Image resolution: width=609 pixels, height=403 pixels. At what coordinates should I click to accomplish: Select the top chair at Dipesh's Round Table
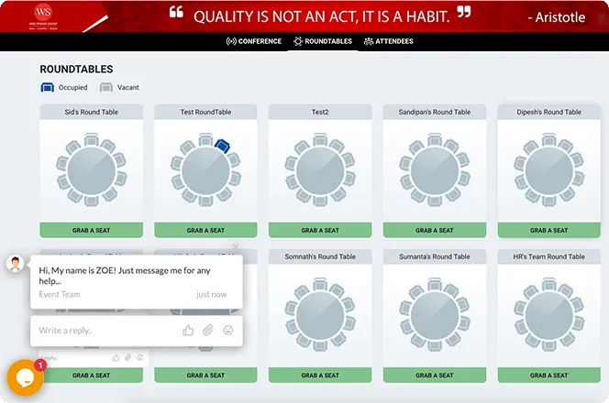pos(548,139)
